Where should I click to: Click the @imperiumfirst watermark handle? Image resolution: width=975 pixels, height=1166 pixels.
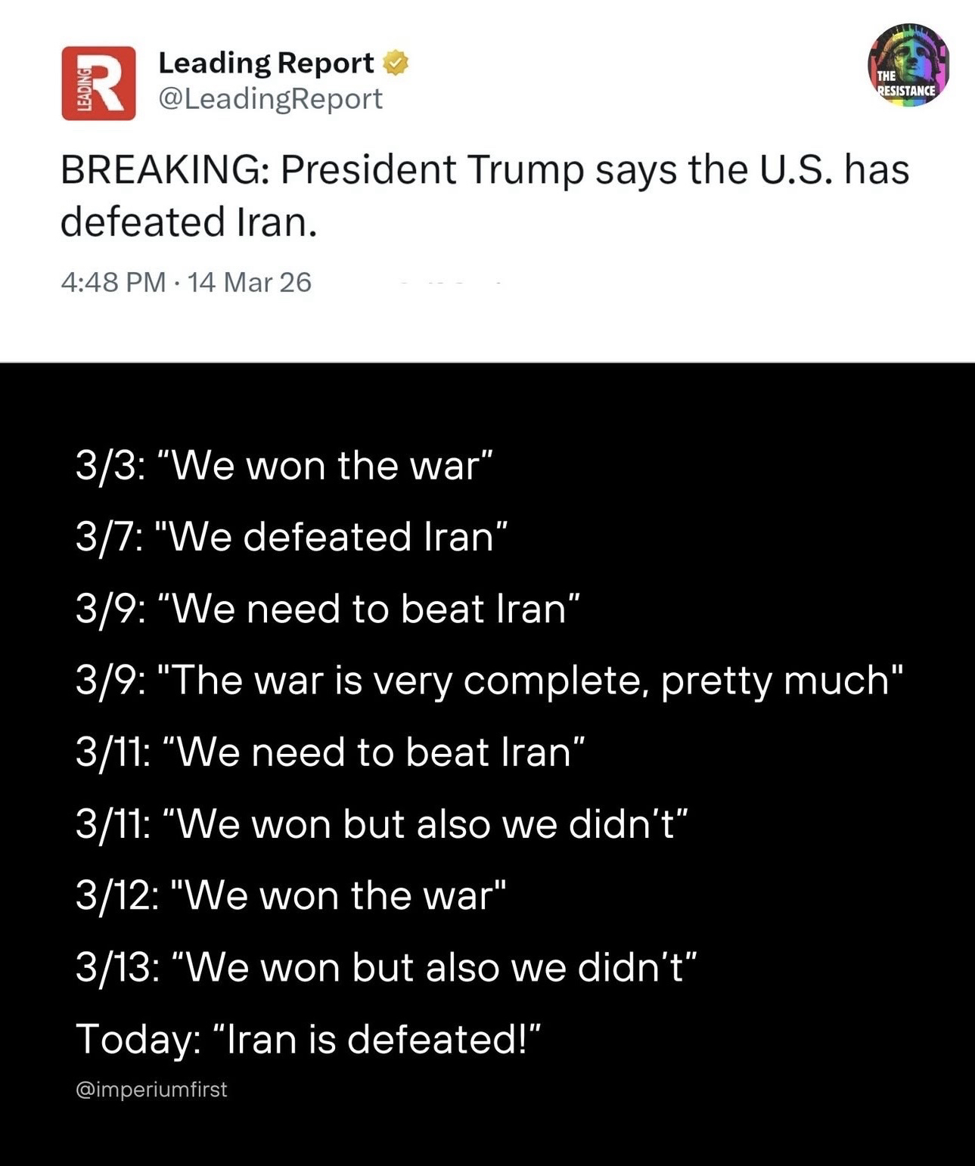coord(151,1090)
